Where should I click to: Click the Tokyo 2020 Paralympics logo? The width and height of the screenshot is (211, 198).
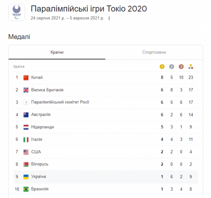tap(17, 12)
